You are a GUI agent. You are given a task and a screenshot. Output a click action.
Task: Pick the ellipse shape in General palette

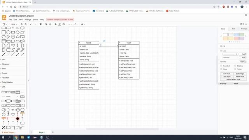(x=23, y=28)
